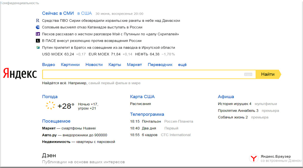
Task: Open the Переводчик tab
Action: click(160, 65)
